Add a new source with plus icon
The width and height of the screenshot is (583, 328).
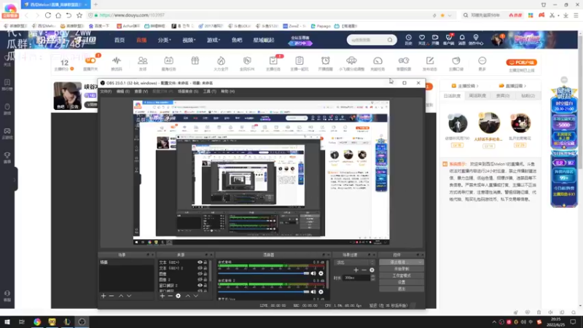[x=162, y=296]
